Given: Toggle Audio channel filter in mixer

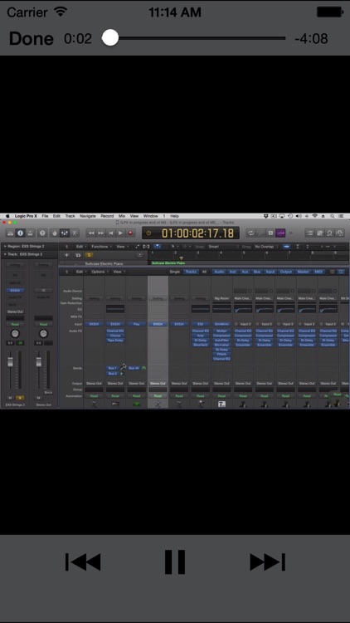Looking at the screenshot, I should pyautogui.click(x=219, y=272).
